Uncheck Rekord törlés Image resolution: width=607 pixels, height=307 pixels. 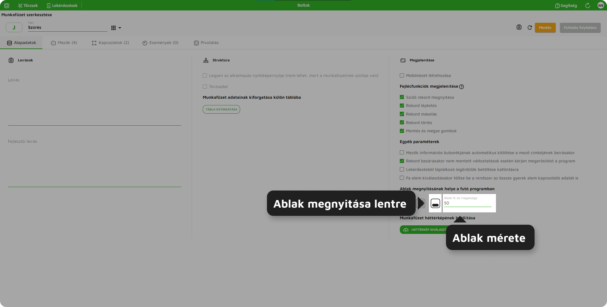pyautogui.click(x=402, y=122)
